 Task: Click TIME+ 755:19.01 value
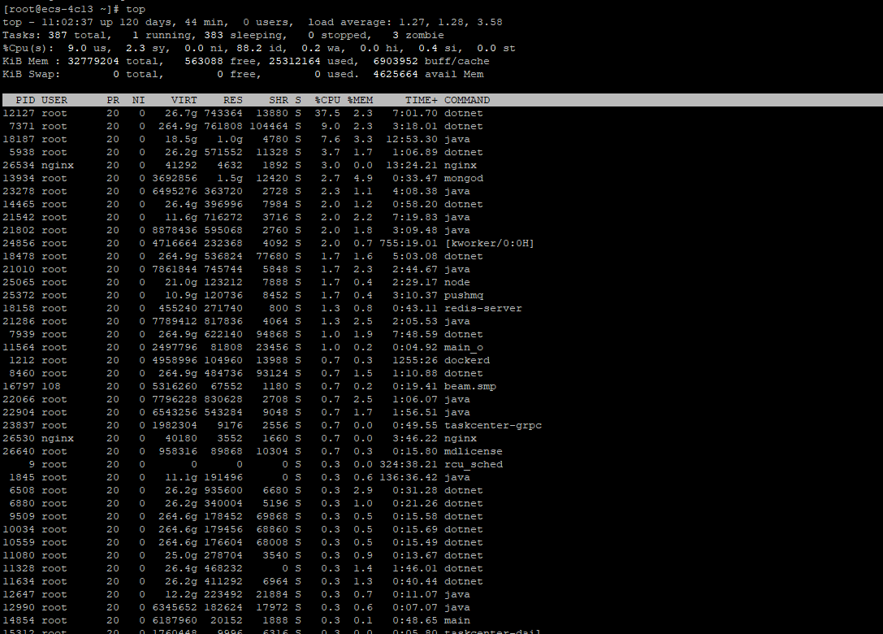pos(409,244)
